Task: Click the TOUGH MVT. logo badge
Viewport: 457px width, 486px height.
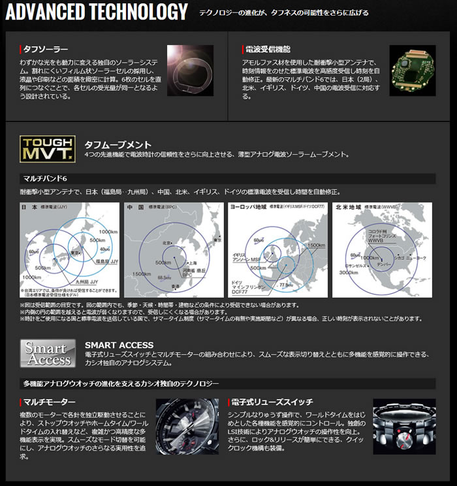Action: (x=48, y=149)
